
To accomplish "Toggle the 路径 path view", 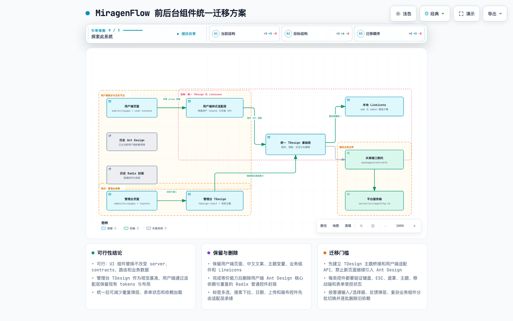I will tap(323, 226).
